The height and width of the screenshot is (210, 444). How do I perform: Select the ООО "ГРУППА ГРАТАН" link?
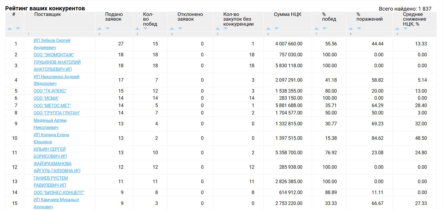click(57, 113)
